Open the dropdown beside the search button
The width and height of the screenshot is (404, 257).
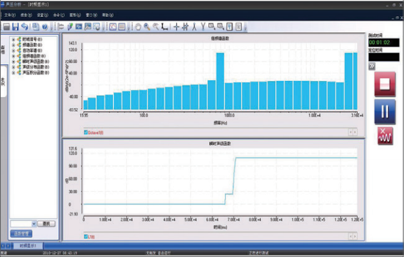(34, 223)
